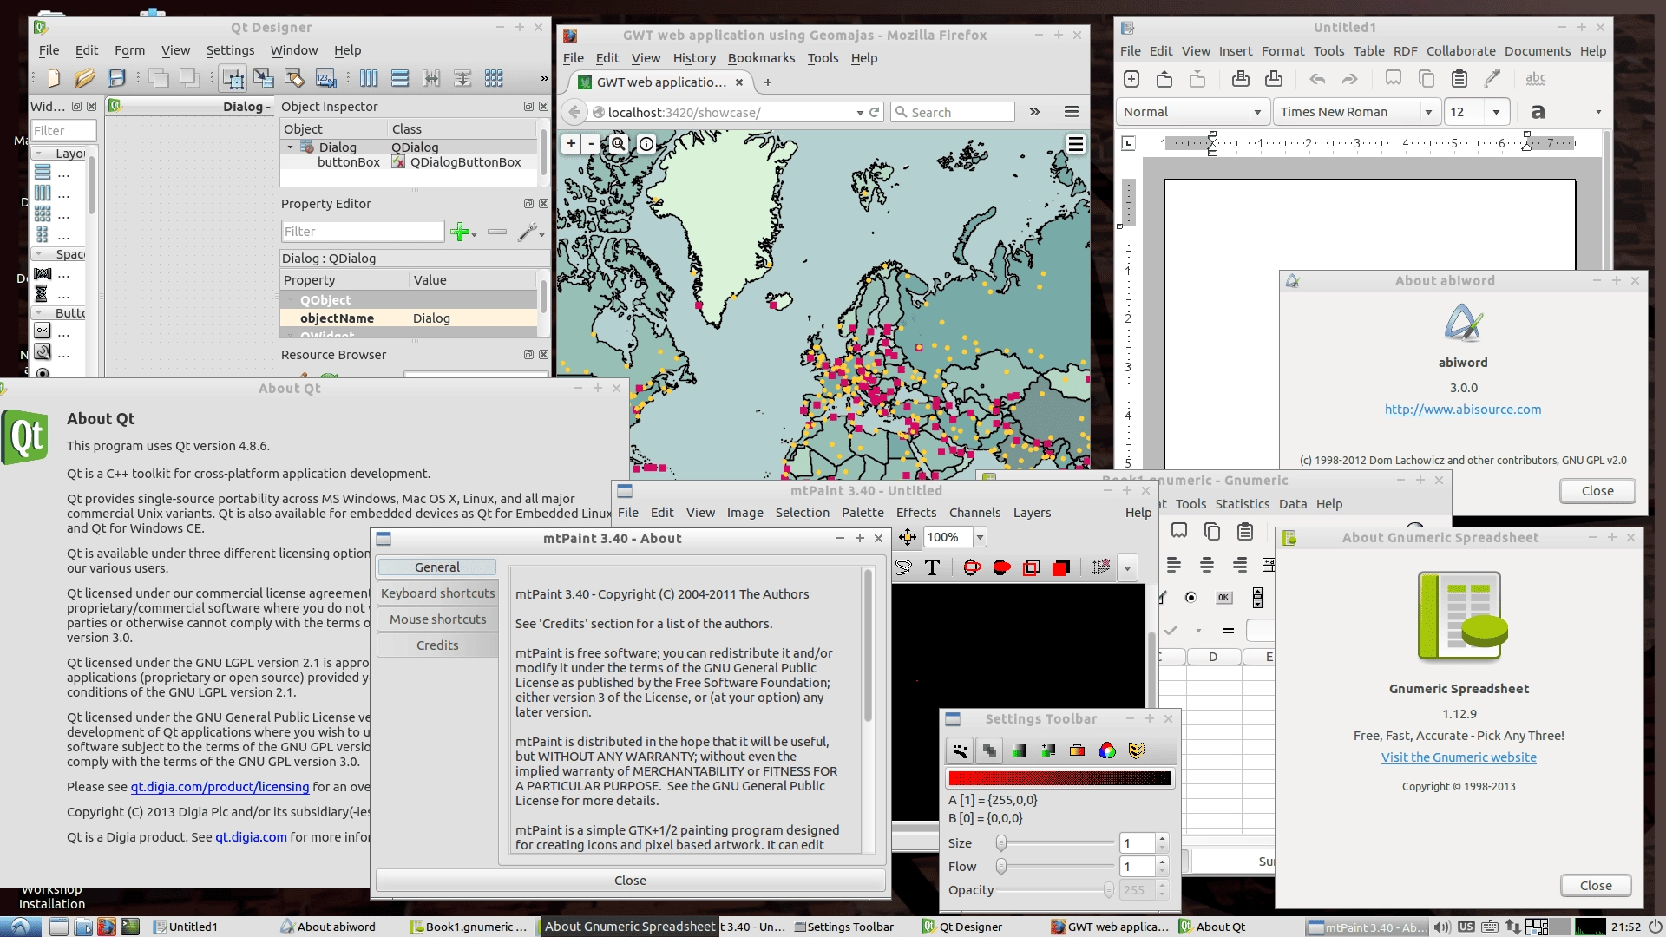1666x937 pixels.
Task: Apply horizontal layout in Qt Designer toolbar
Action: click(369, 78)
